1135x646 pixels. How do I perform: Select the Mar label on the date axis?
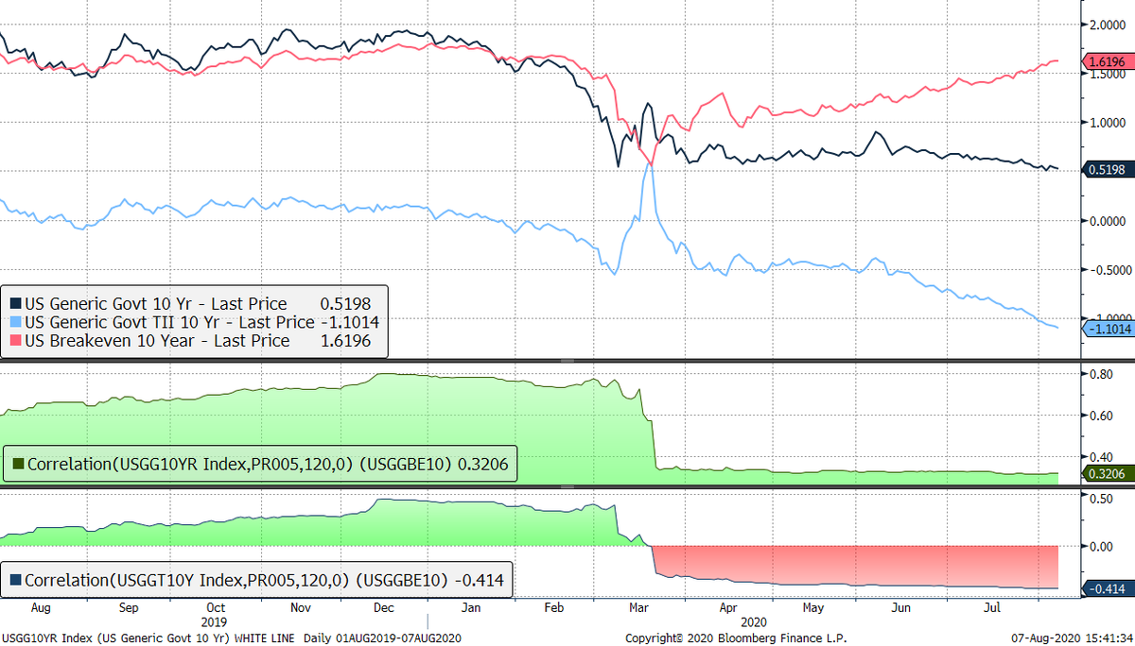tap(638, 608)
